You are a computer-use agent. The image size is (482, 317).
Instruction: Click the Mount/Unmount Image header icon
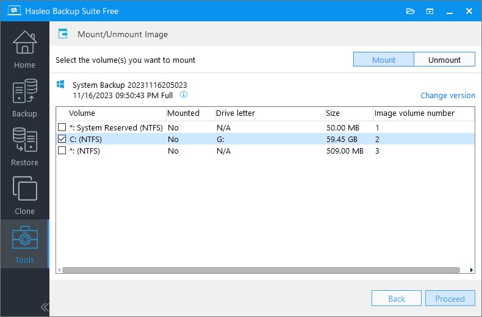pyautogui.click(x=63, y=34)
